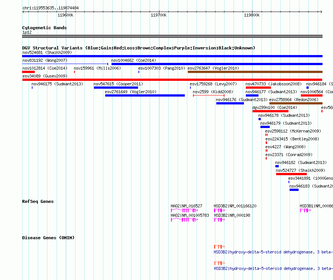
Task: Click the RefSeq Genes track title
Action: click(x=38, y=202)
